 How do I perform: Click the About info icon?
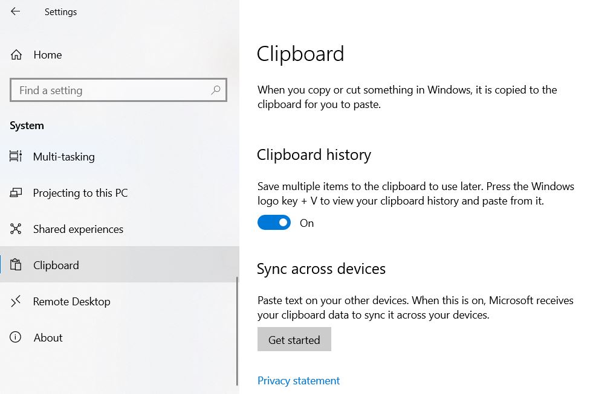click(x=16, y=337)
